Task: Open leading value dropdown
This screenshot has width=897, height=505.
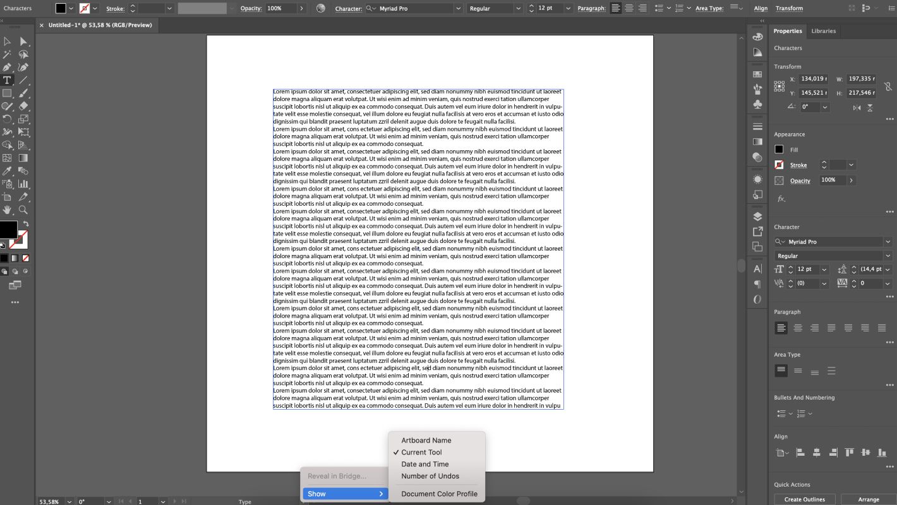Action: pyautogui.click(x=888, y=270)
